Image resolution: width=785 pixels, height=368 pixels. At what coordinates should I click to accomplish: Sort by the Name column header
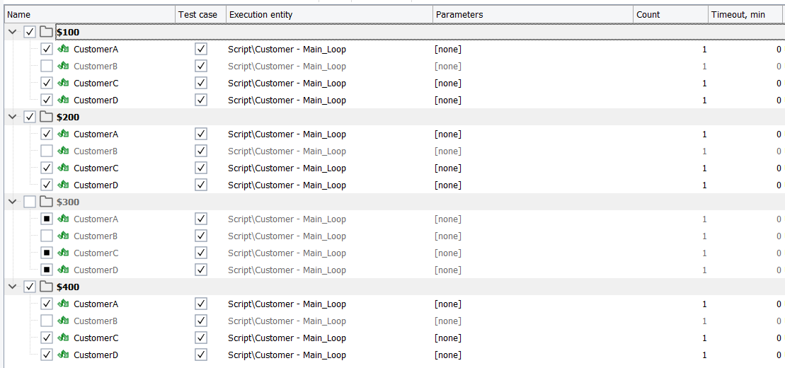[90, 14]
